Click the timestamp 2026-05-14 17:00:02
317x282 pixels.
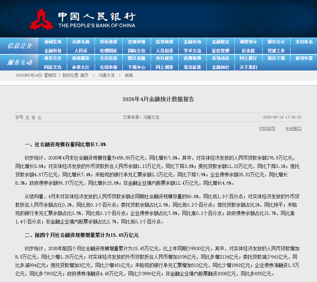coord(282,117)
